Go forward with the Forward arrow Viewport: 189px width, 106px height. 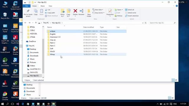coord(30,23)
